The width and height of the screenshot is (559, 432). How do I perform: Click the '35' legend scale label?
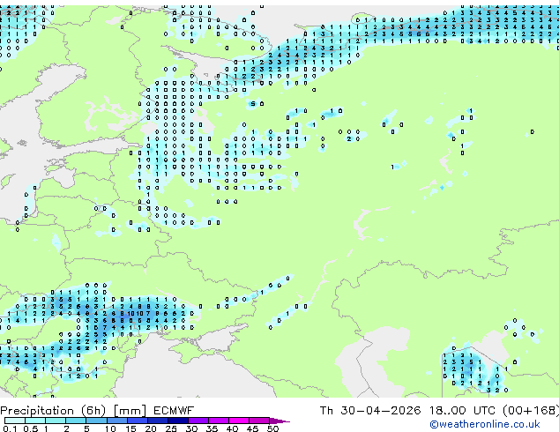(212, 428)
